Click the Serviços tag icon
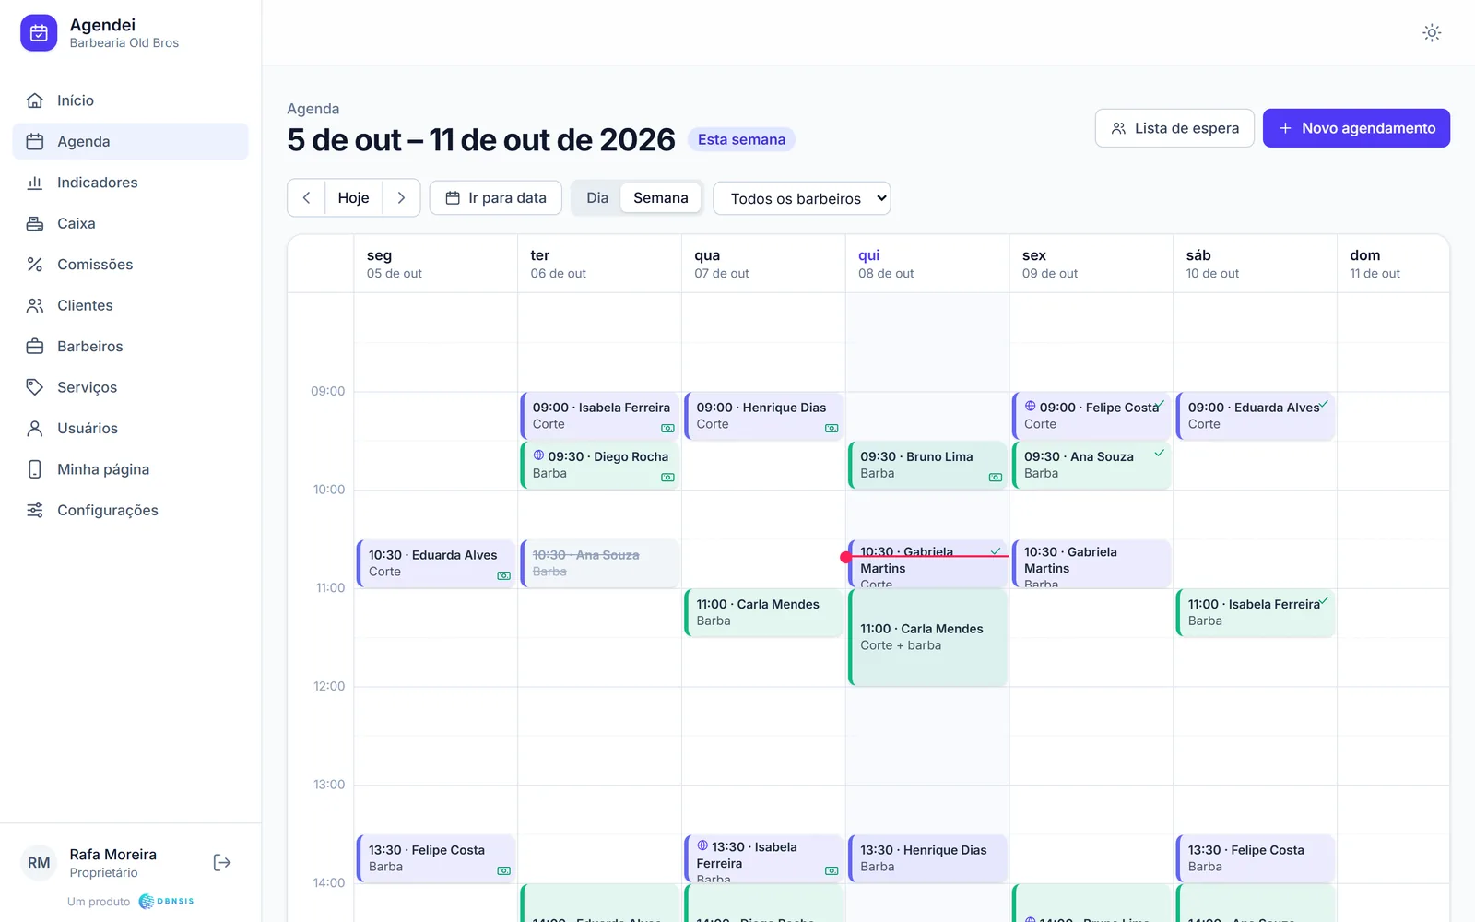1475x922 pixels. 35,387
